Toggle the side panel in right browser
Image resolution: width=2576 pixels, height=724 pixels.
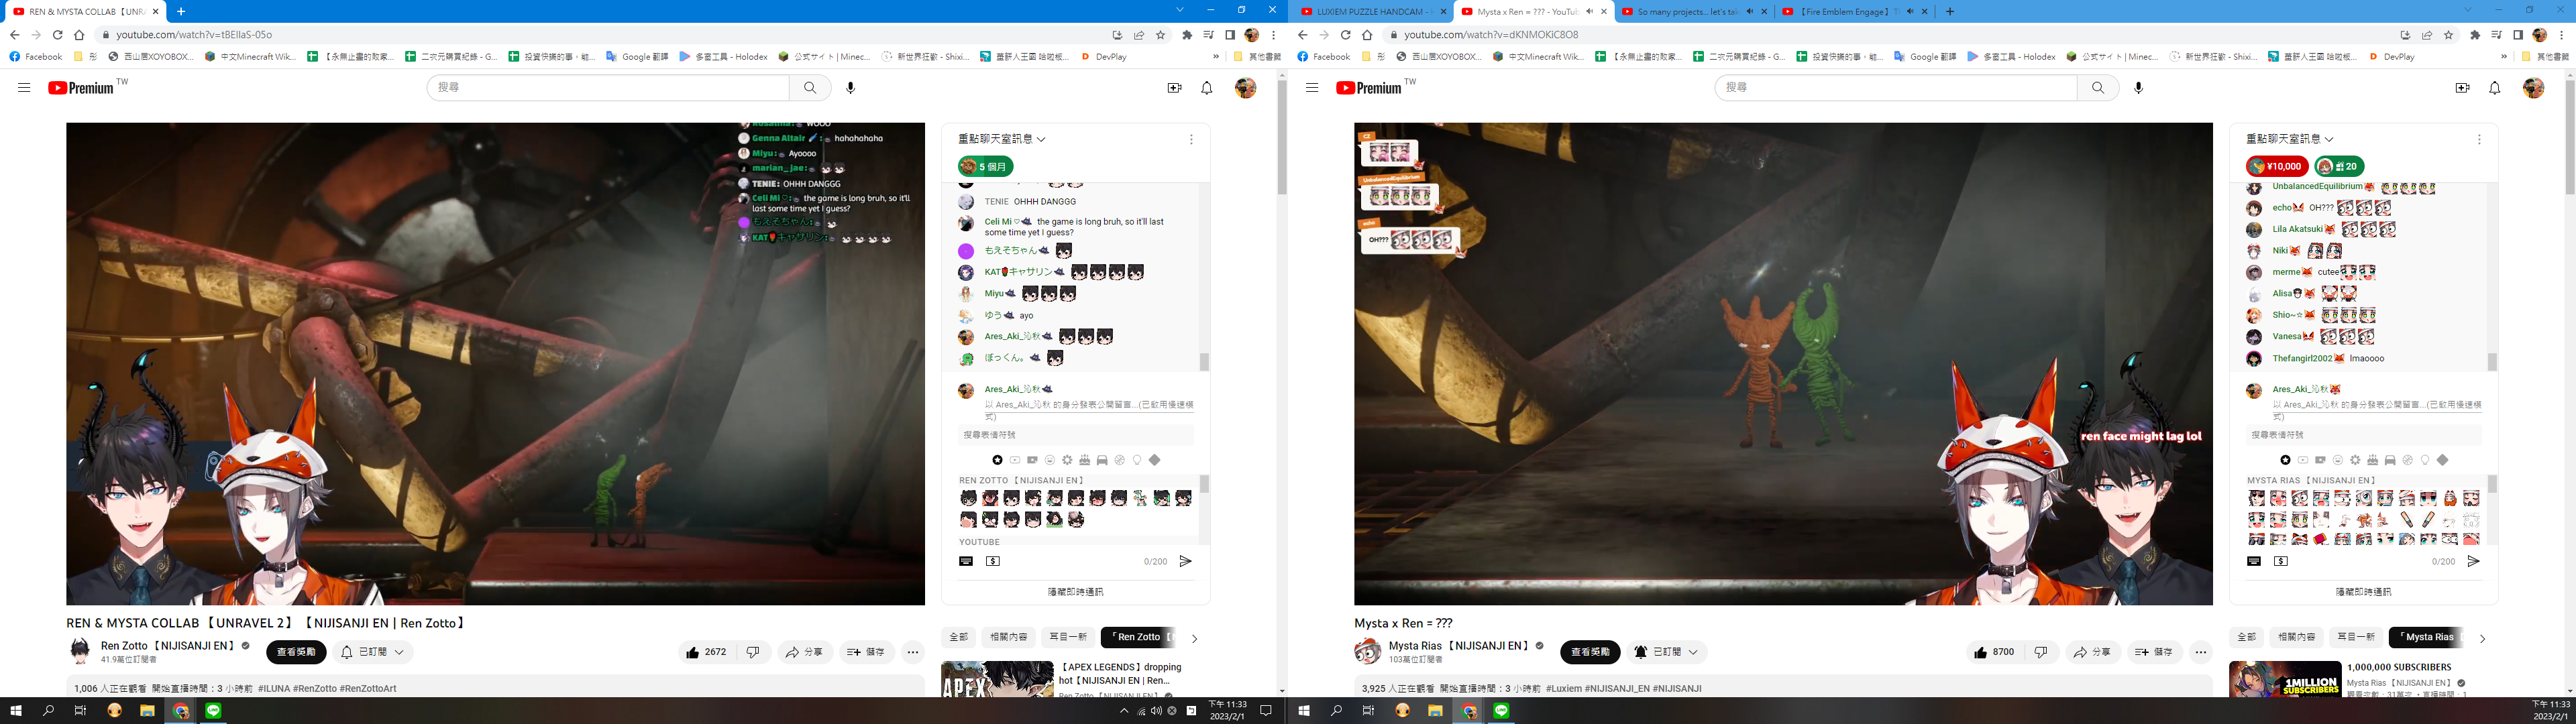click(2518, 35)
